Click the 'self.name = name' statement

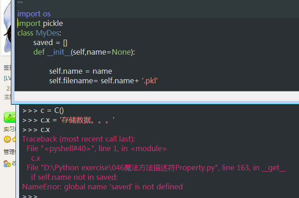pos(80,71)
